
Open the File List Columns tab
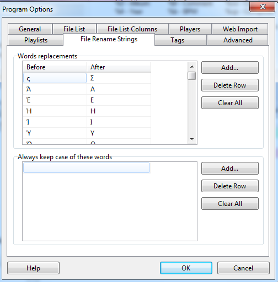coord(132,29)
